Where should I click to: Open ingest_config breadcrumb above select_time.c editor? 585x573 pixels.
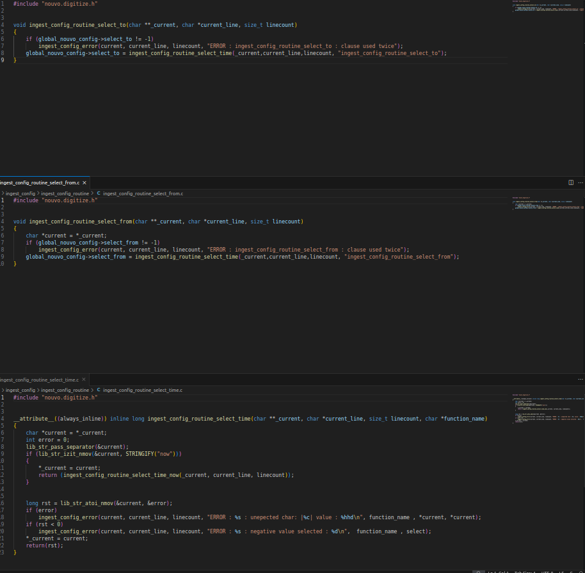pos(20,390)
